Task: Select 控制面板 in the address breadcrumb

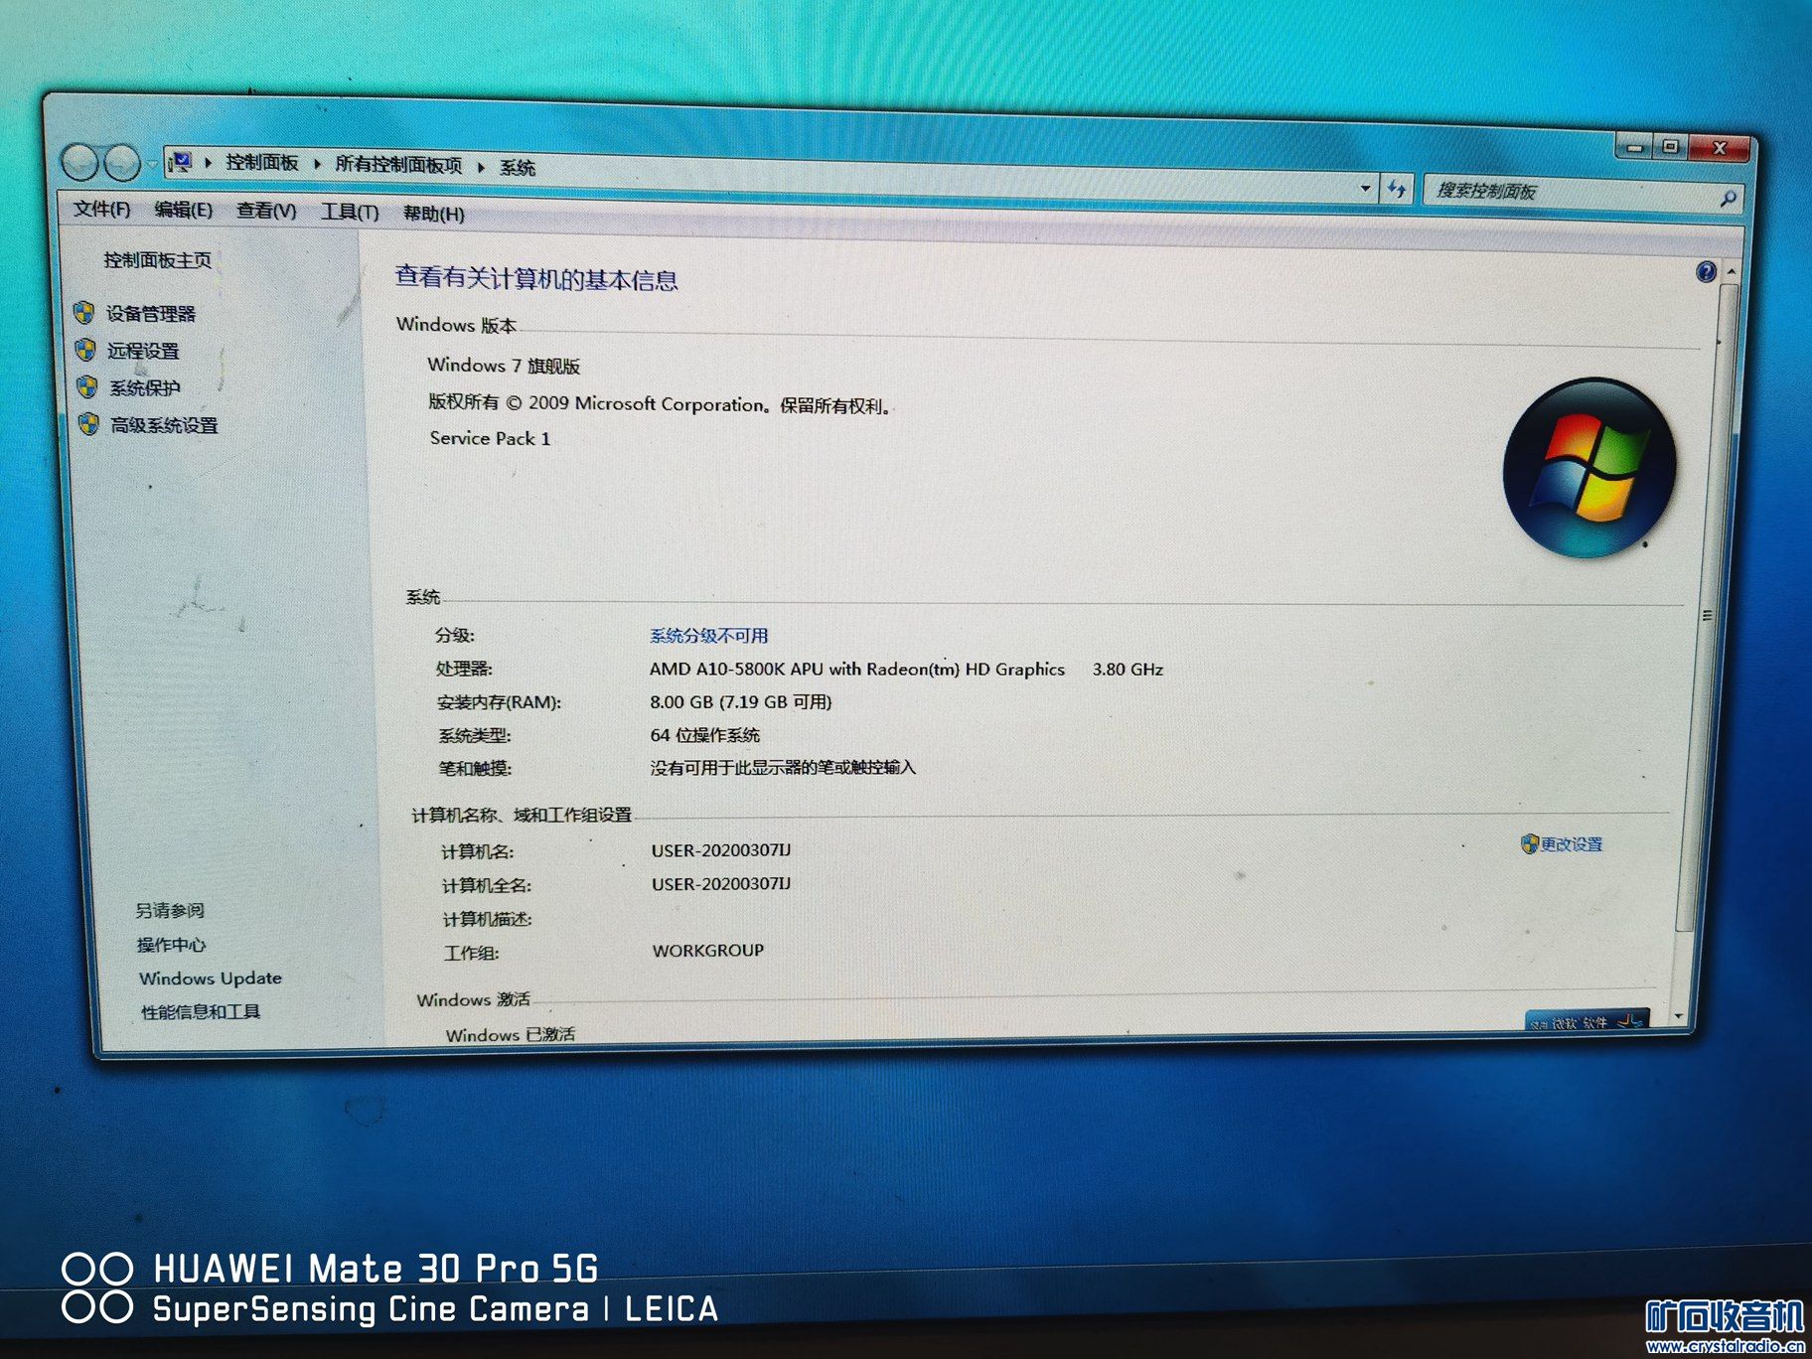Action: point(261,163)
